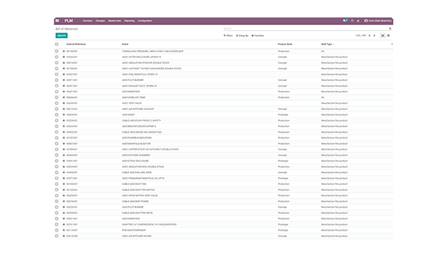
Task: Check the ASSY, DRIVE MOTOR, VENT VALVE checkbox
Action: [x=57, y=196]
